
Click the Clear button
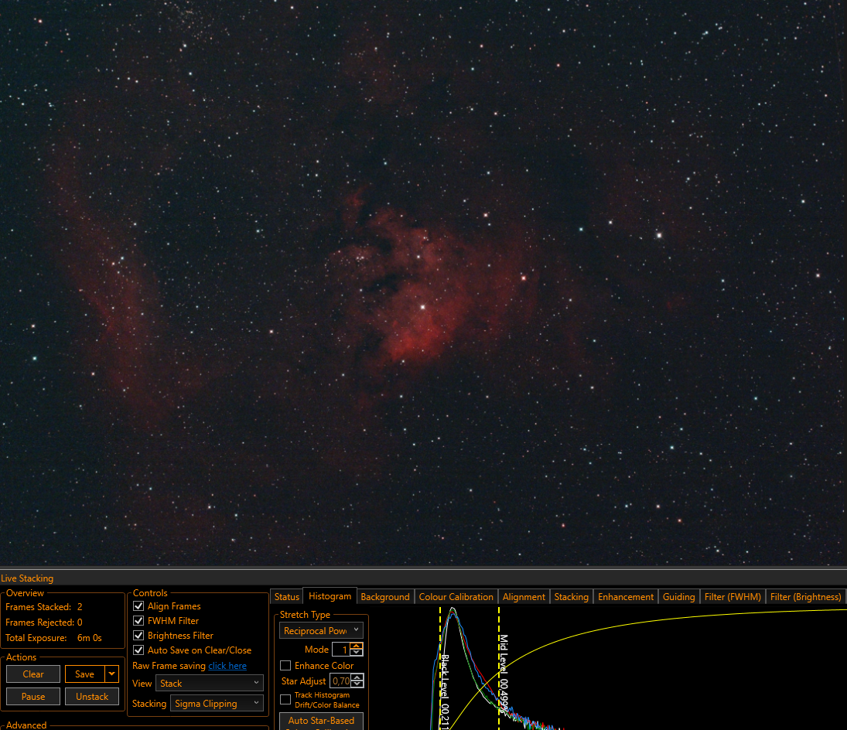tap(33, 674)
